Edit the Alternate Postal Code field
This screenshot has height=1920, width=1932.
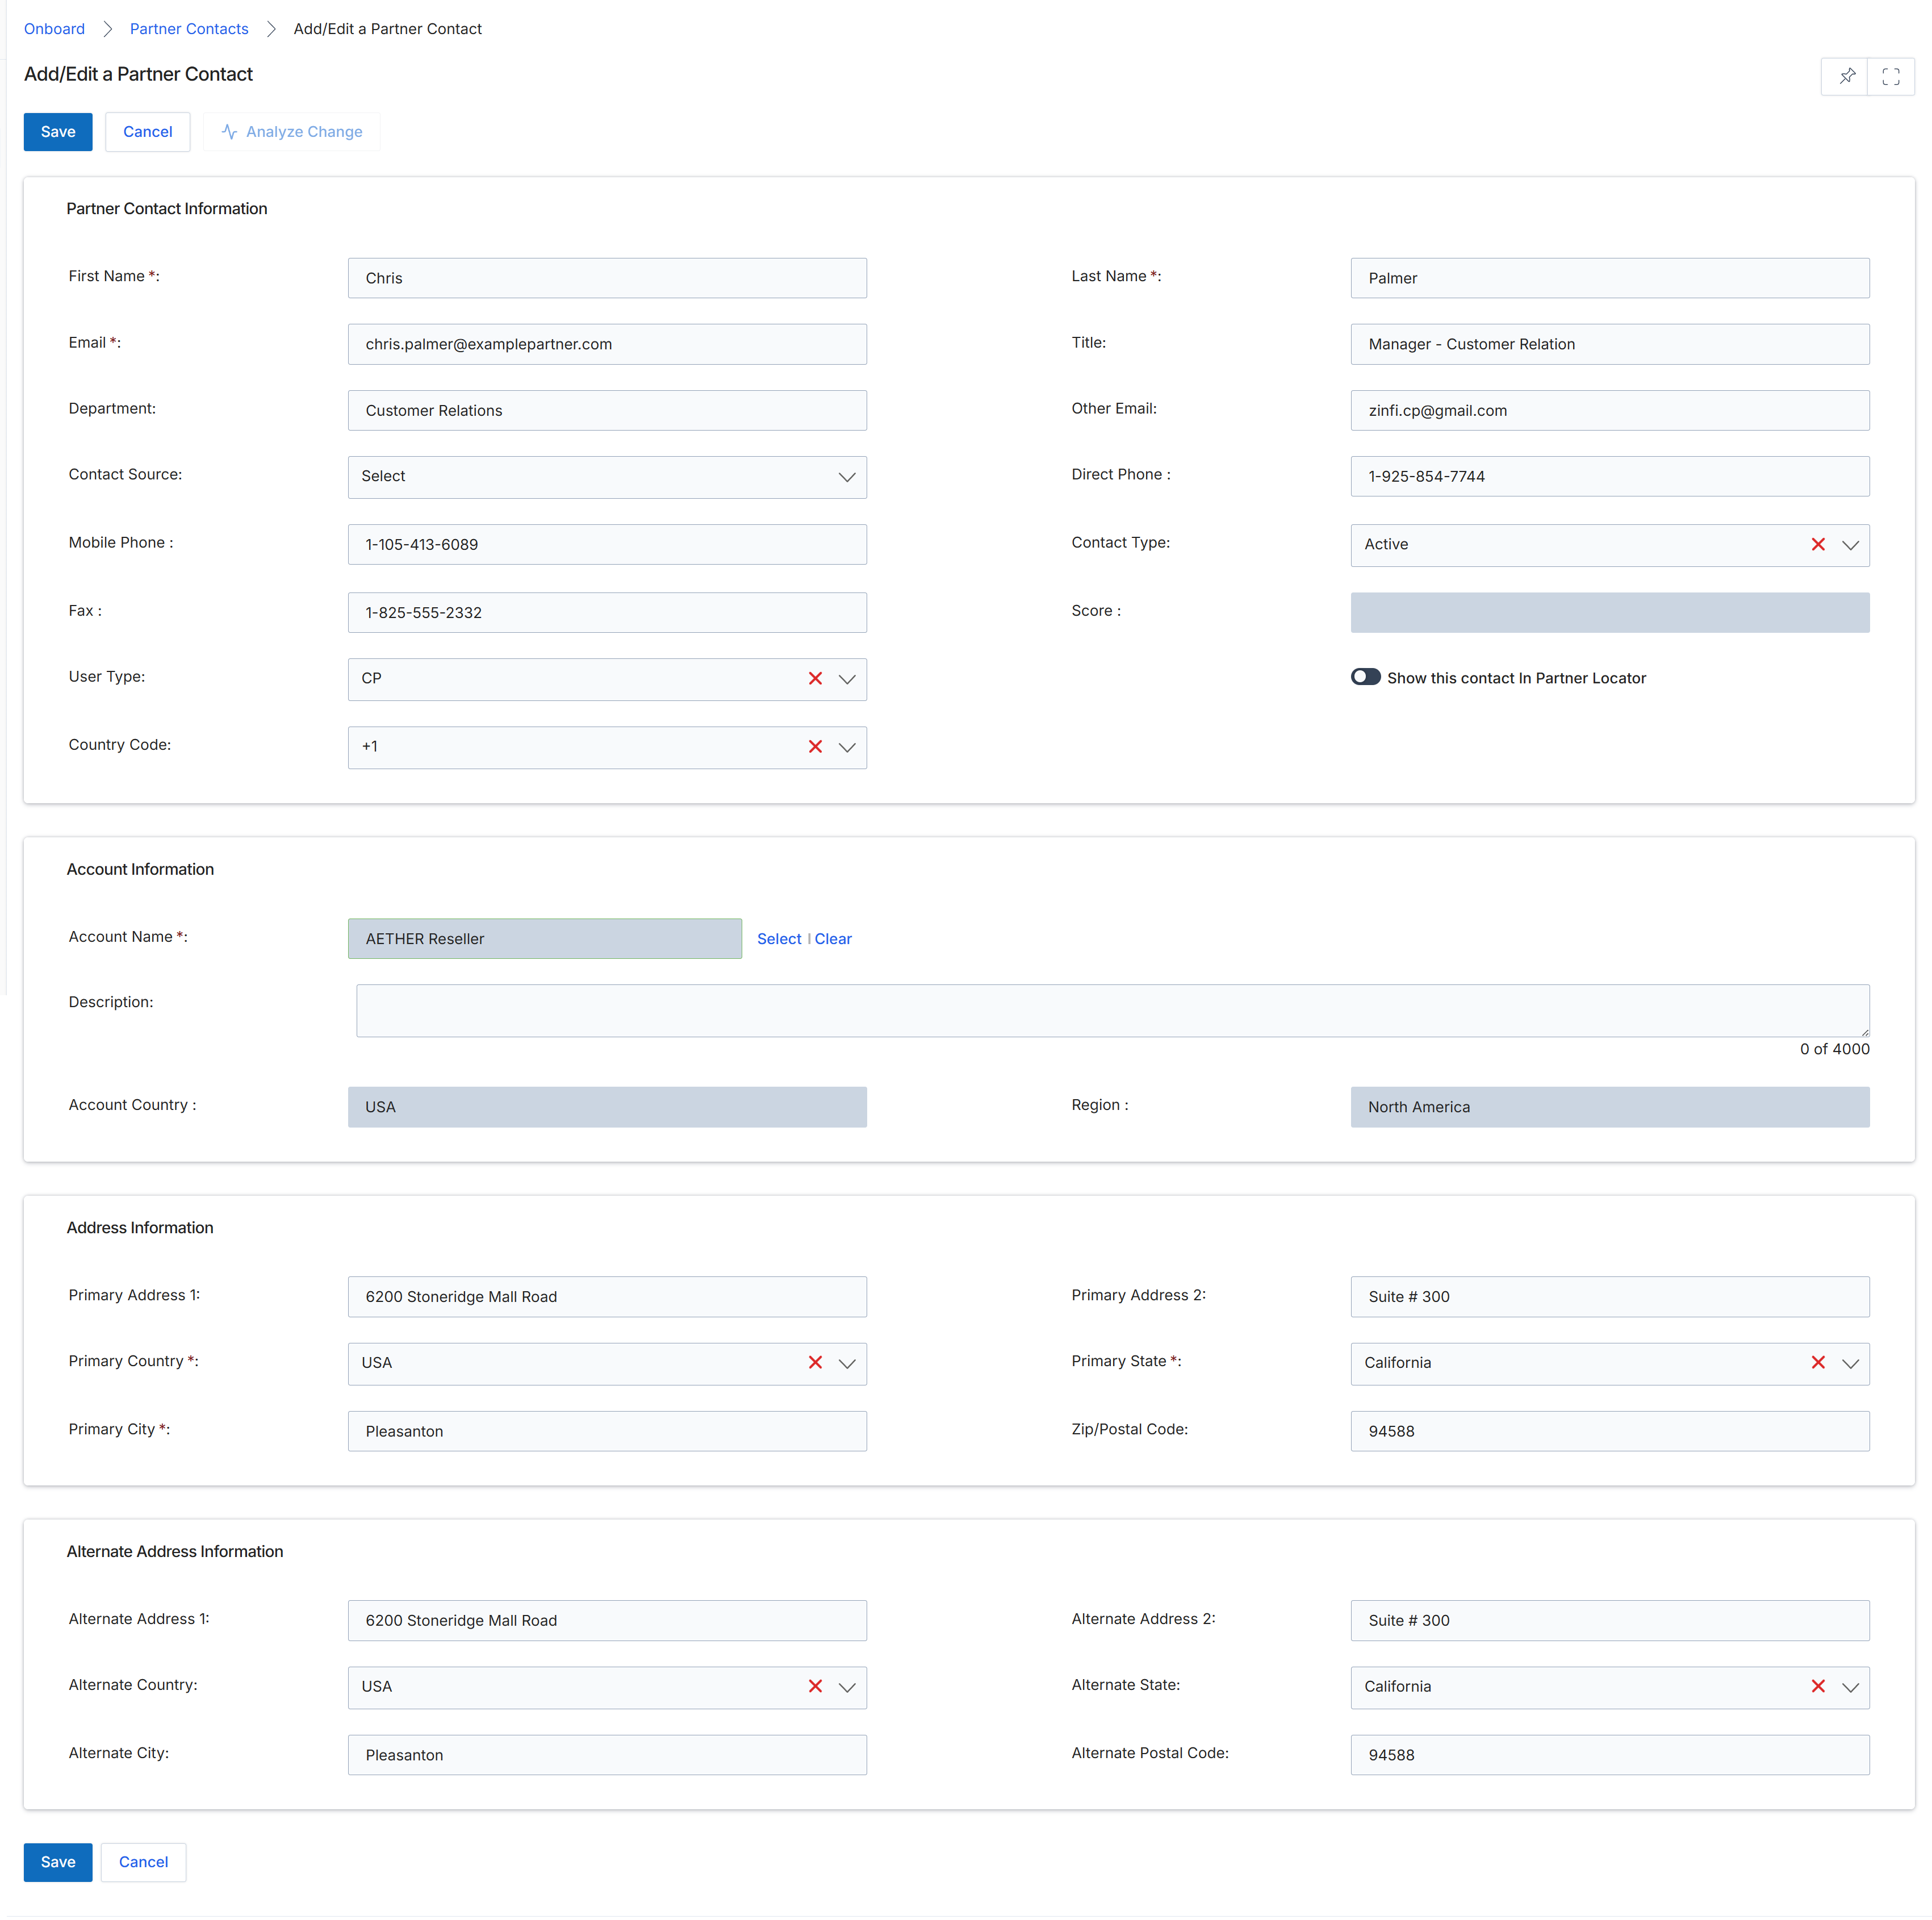click(1610, 1755)
